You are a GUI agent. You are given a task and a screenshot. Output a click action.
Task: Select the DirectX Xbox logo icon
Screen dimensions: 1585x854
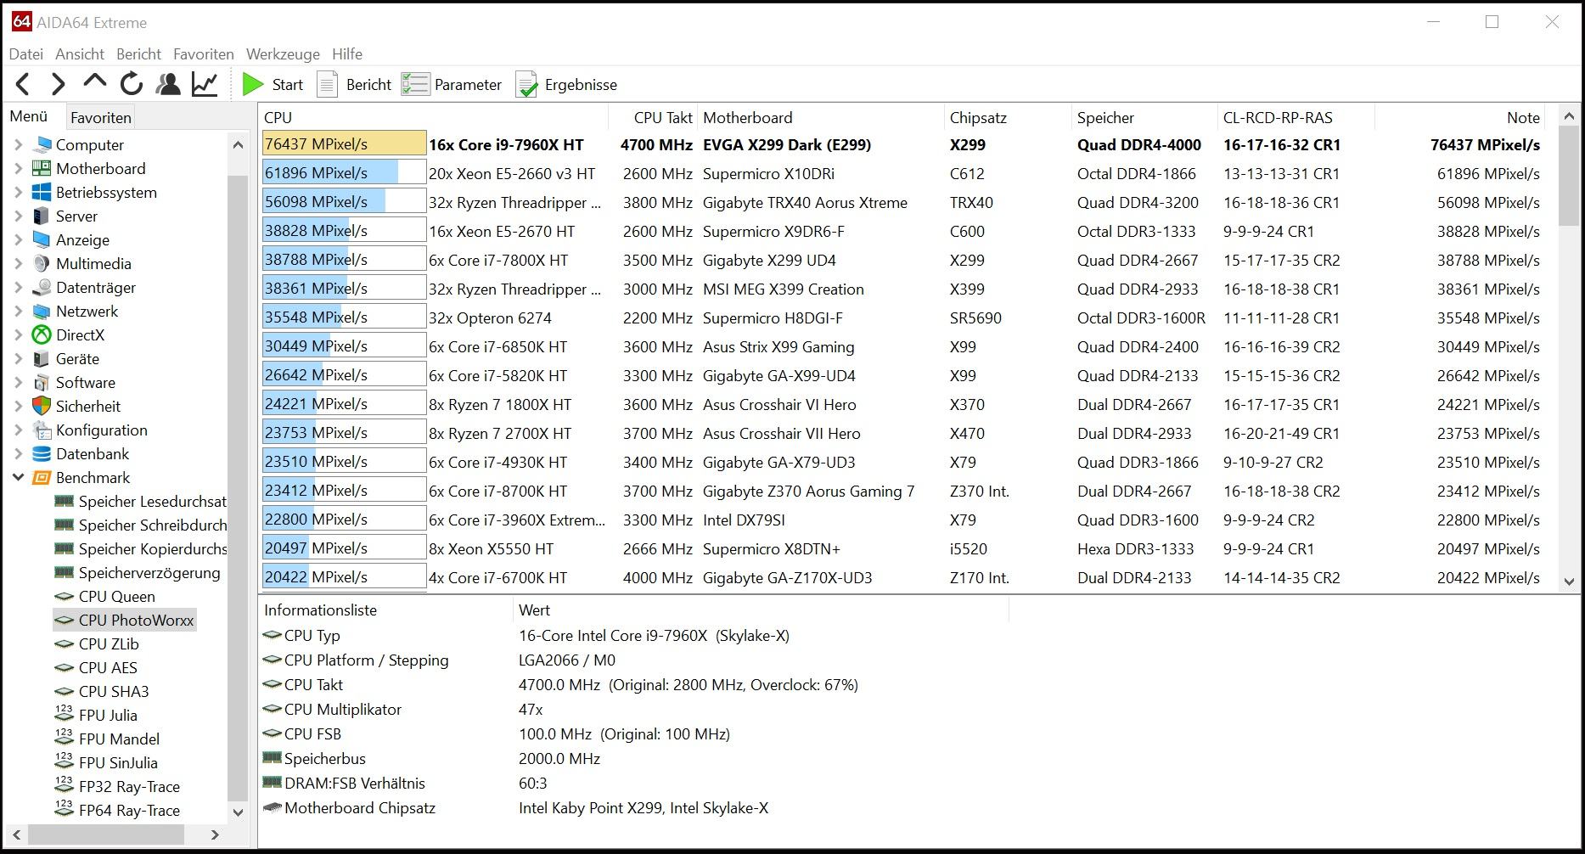coord(42,335)
